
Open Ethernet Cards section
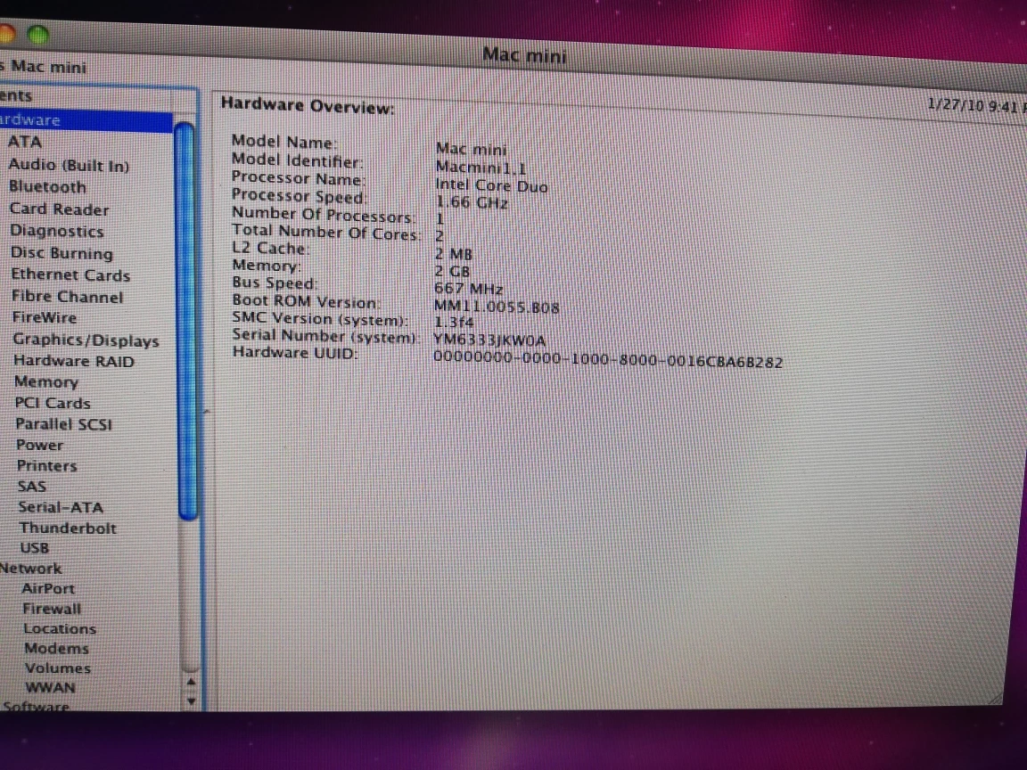click(x=70, y=275)
